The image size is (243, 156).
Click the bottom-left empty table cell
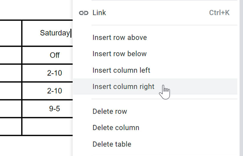[10, 127]
